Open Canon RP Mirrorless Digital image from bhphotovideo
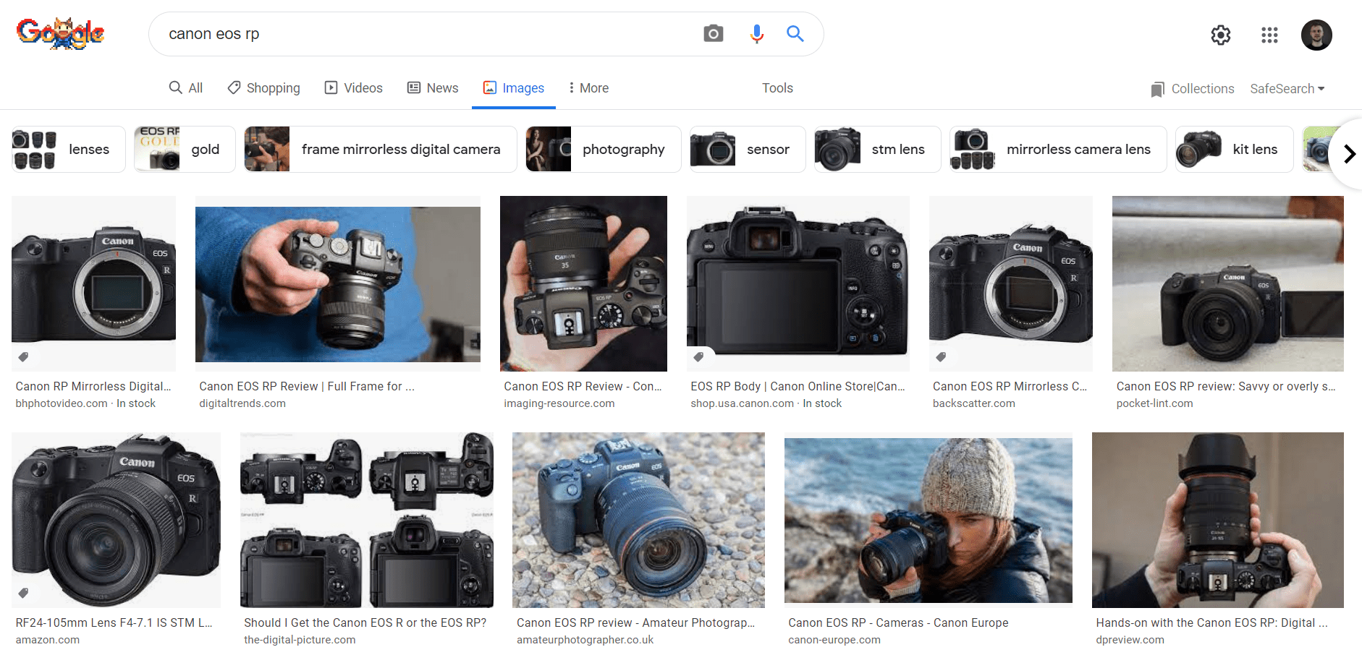1362x655 pixels. pyautogui.click(x=93, y=283)
